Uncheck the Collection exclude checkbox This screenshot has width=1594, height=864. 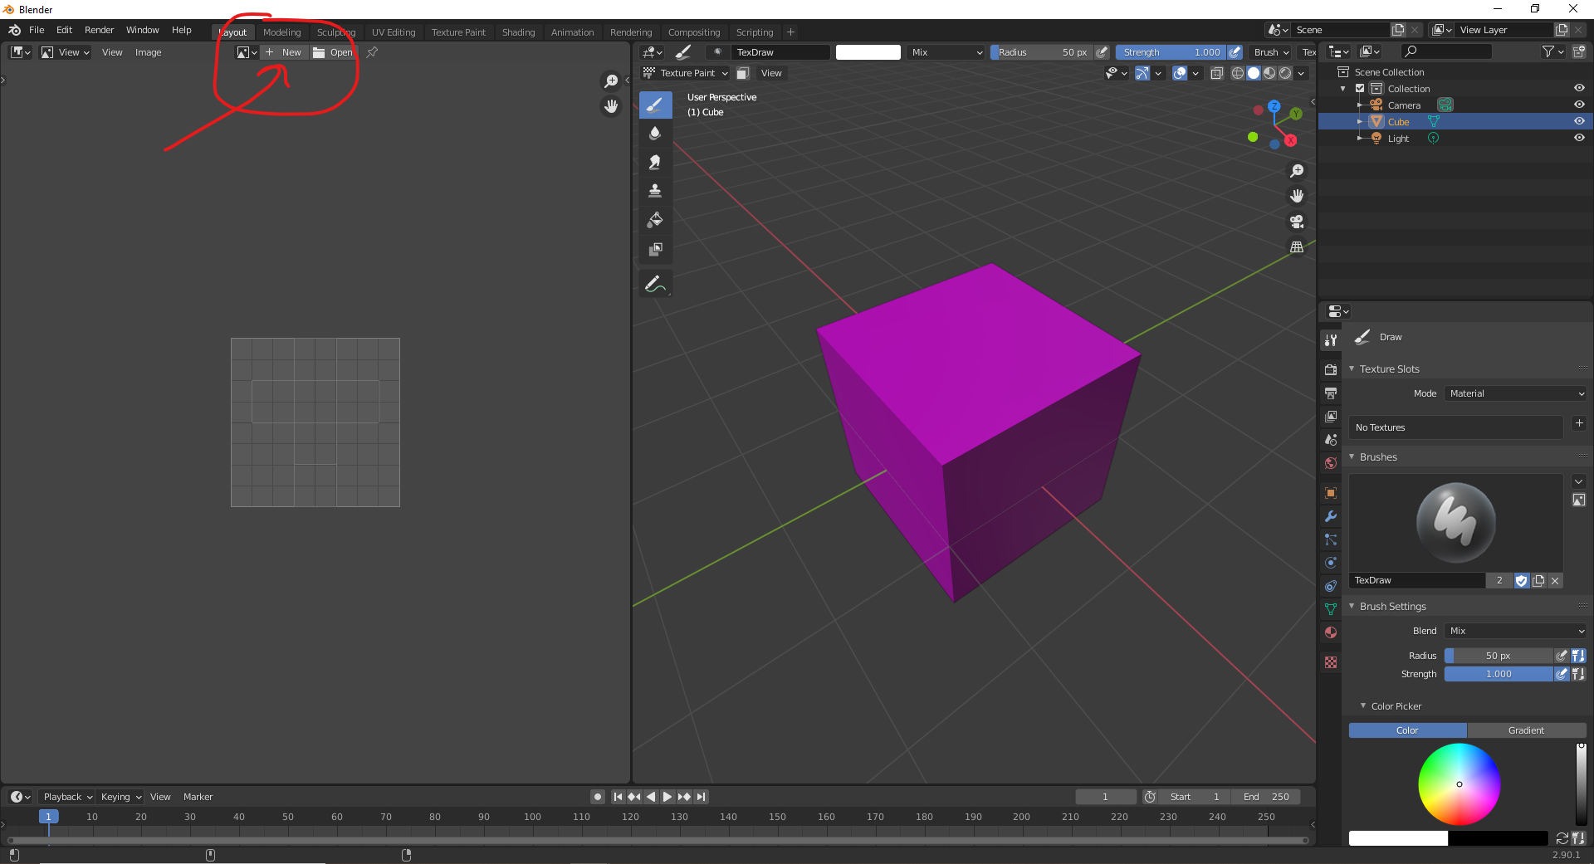[x=1360, y=88]
